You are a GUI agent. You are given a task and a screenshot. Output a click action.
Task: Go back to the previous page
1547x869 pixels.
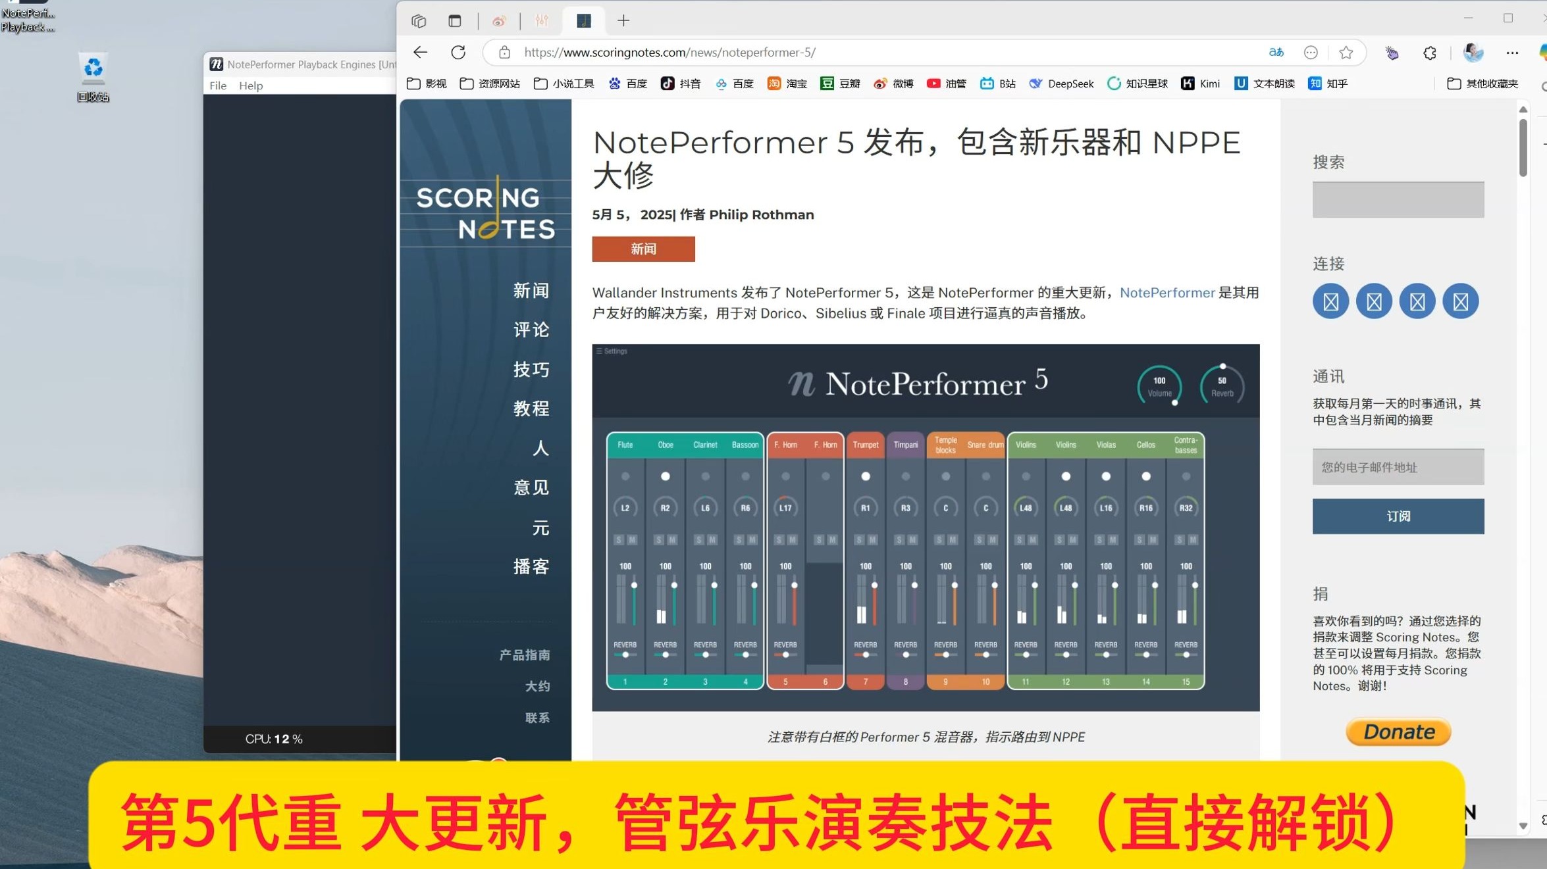(x=420, y=53)
